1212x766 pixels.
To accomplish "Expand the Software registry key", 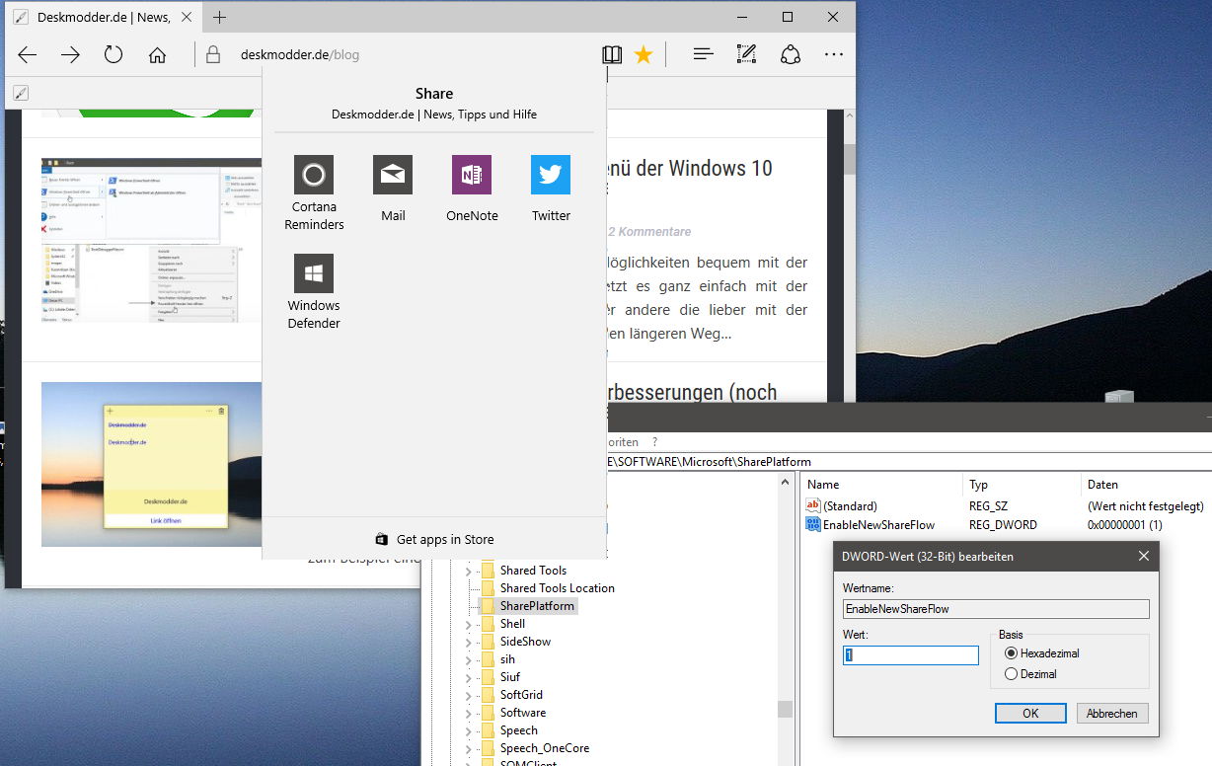I will (468, 713).
